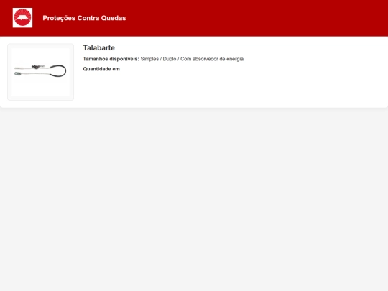Screen dimensions: 388x291
Task: Select the Tamanhos disponíveis label
Action: coord(111,59)
